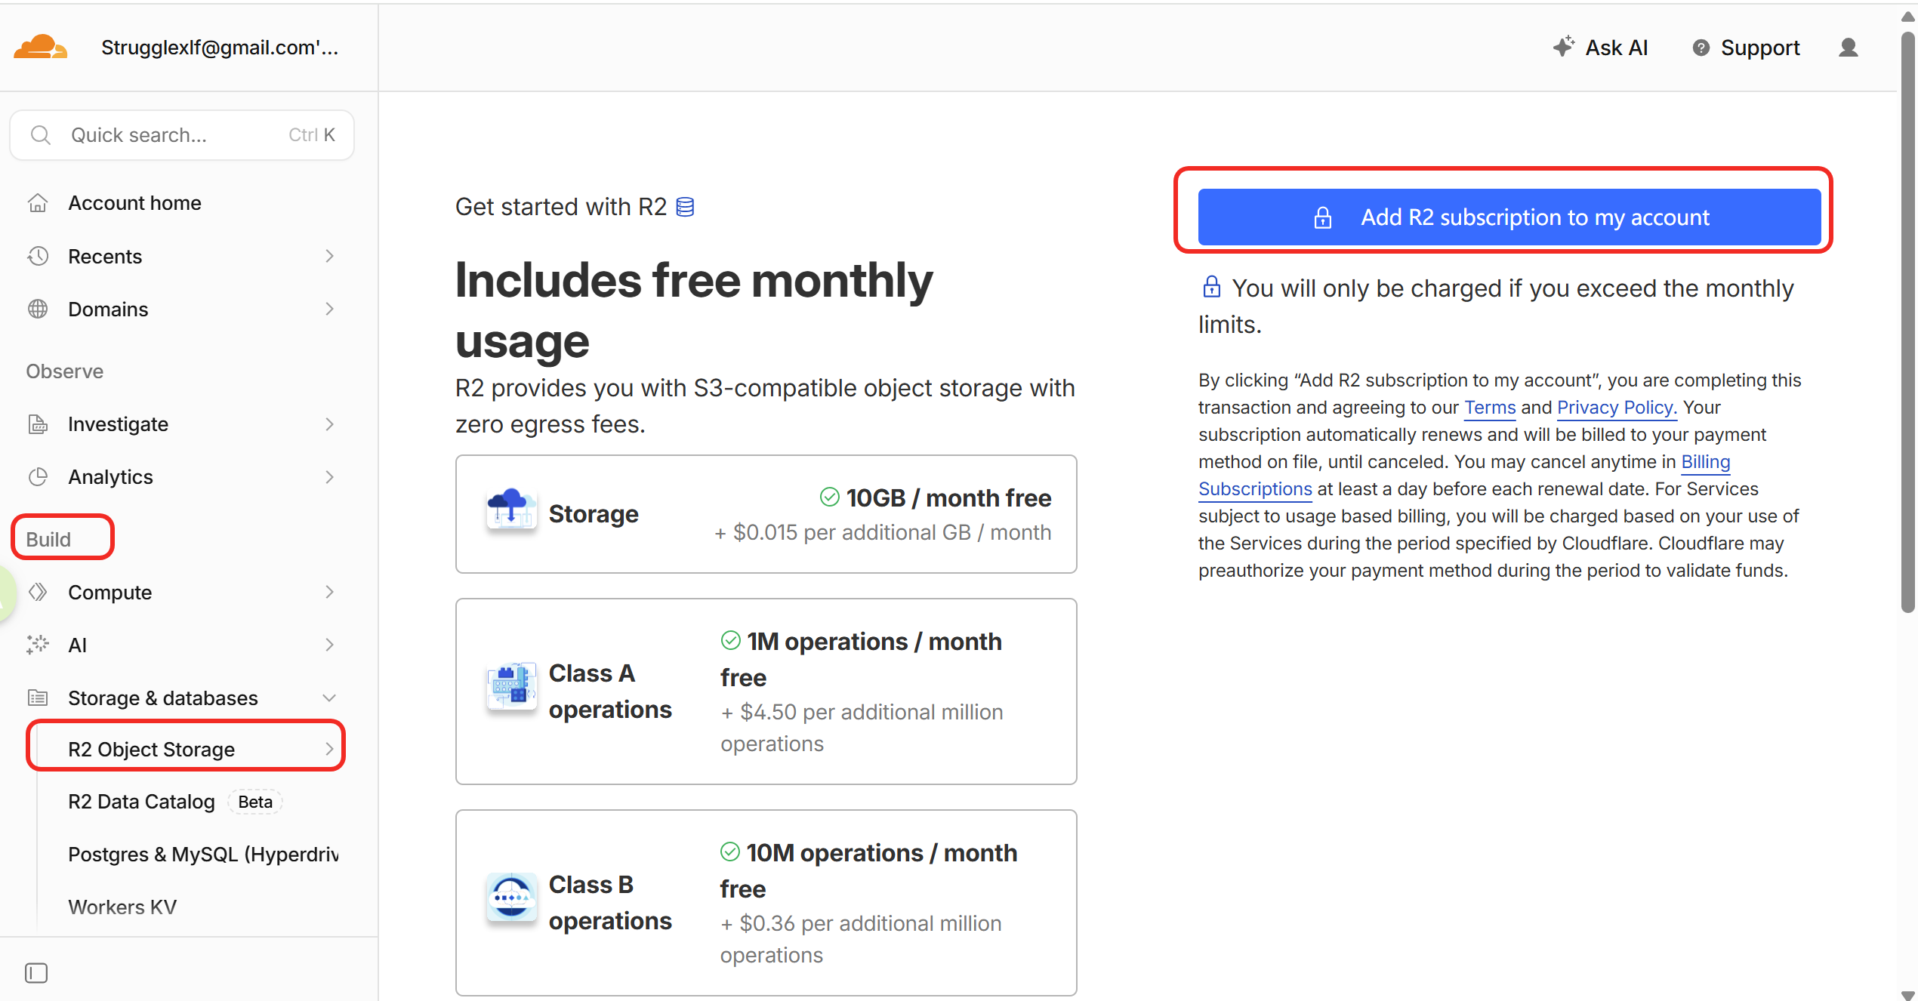1918x1001 pixels.
Task: Open the Billing Subscriptions link
Action: pyautogui.click(x=1255, y=489)
